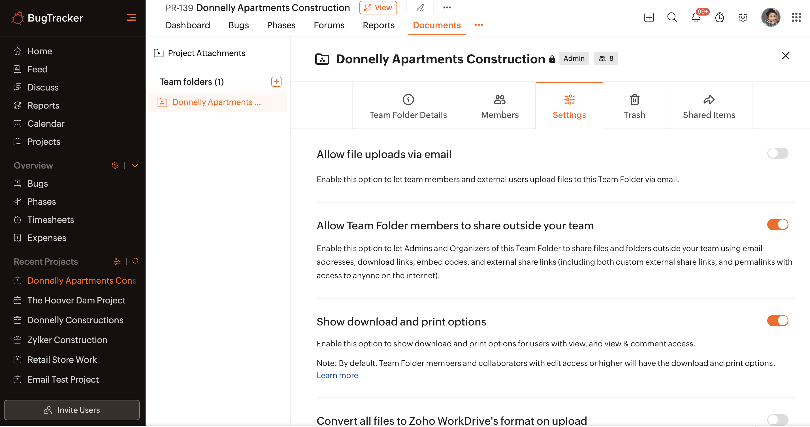Switch to the Members tab

(499, 106)
